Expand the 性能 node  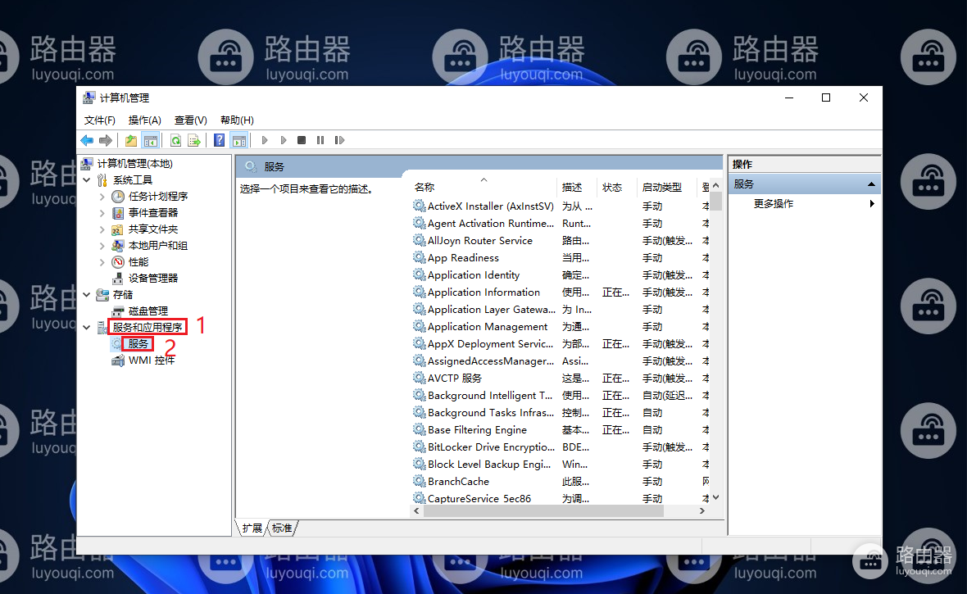coord(102,262)
